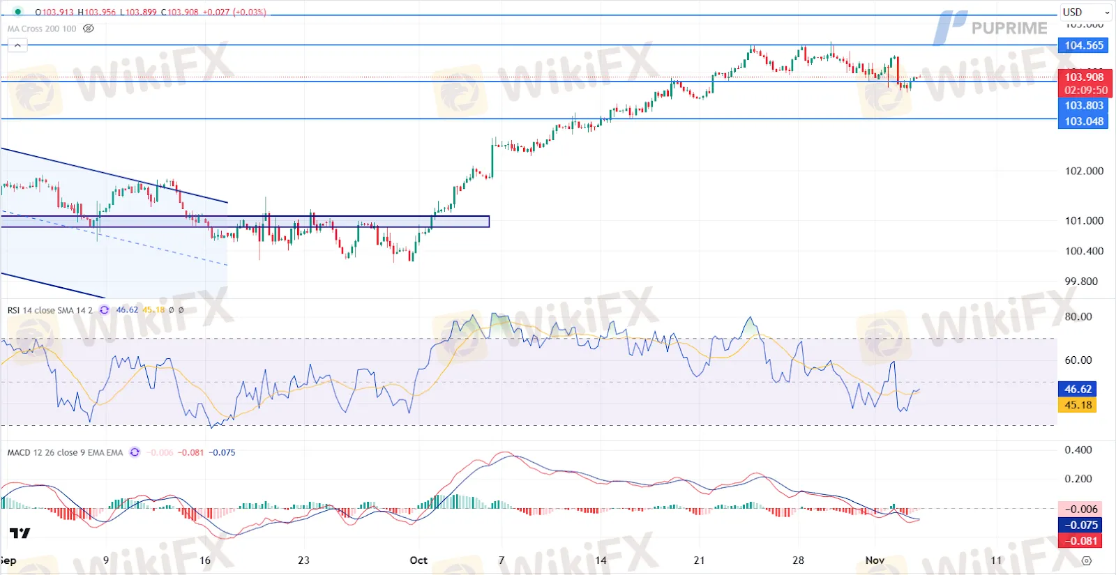Click the circular icon beside the RSI legend
This screenshot has width=1116, height=575.
104,310
